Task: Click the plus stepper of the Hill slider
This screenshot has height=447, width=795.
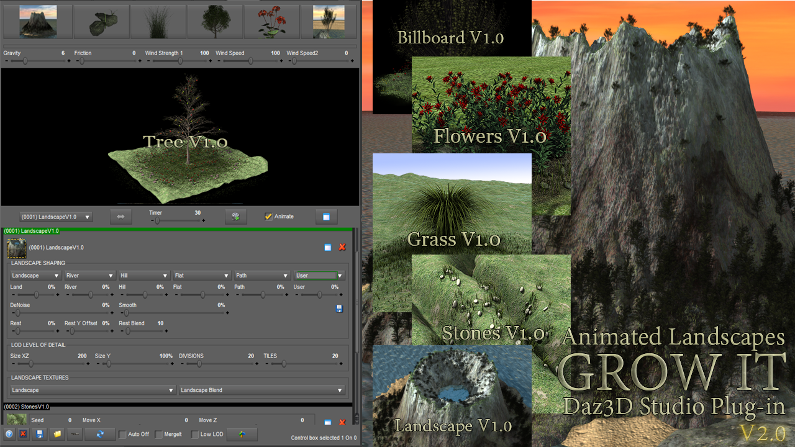Action: click(165, 295)
